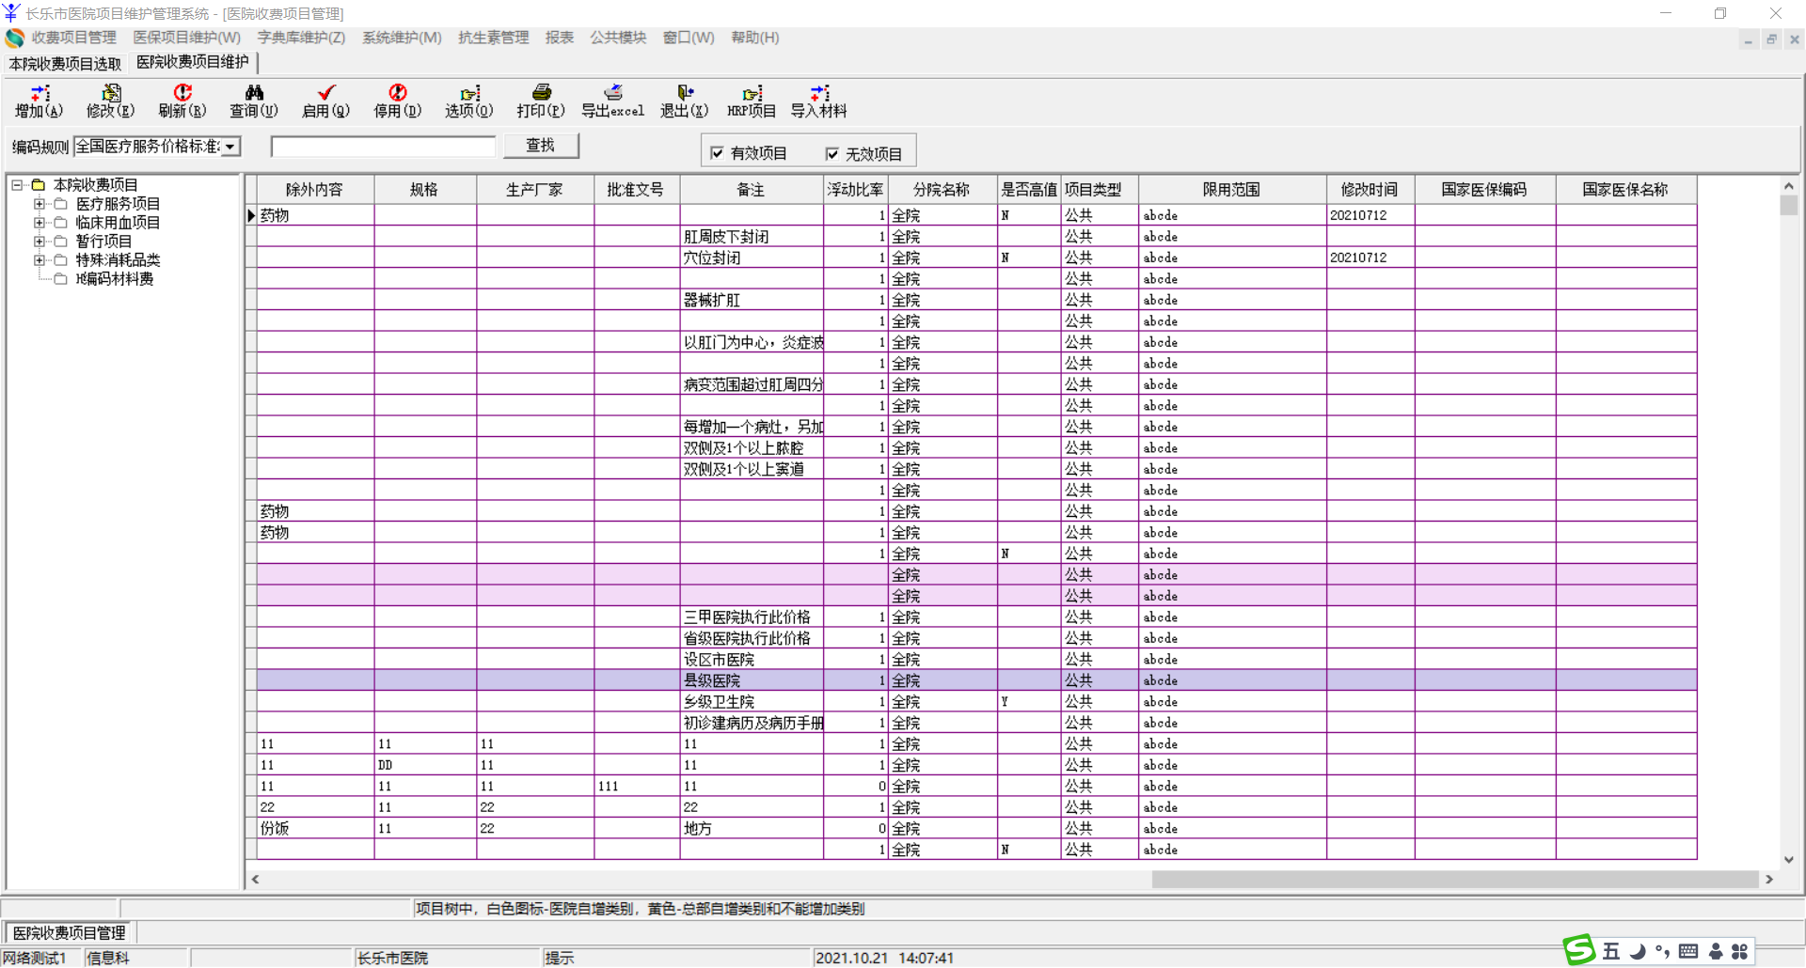Click the folder icon of 特殊消耗品类

point(60,260)
